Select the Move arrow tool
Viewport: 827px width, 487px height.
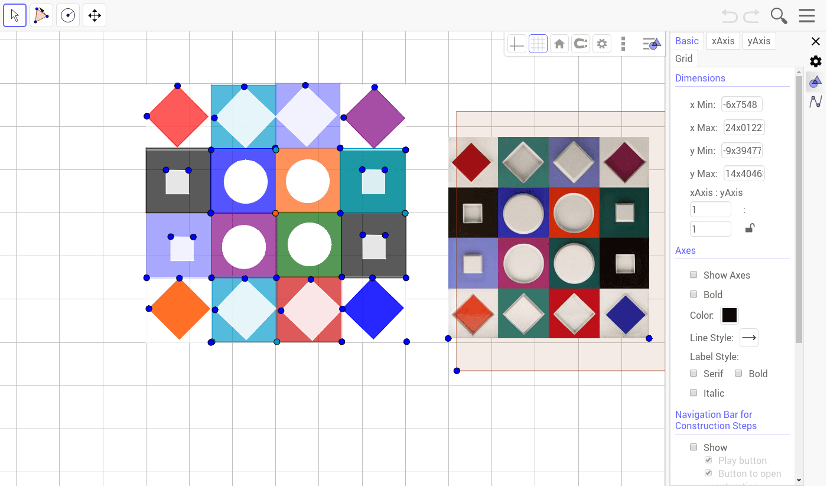point(15,15)
